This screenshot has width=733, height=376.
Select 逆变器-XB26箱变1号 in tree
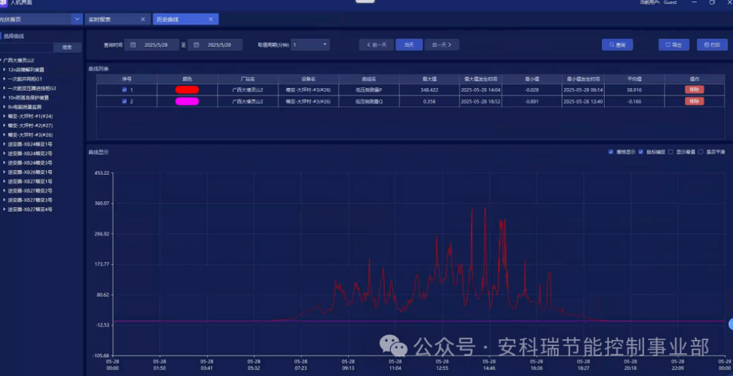coord(30,172)
